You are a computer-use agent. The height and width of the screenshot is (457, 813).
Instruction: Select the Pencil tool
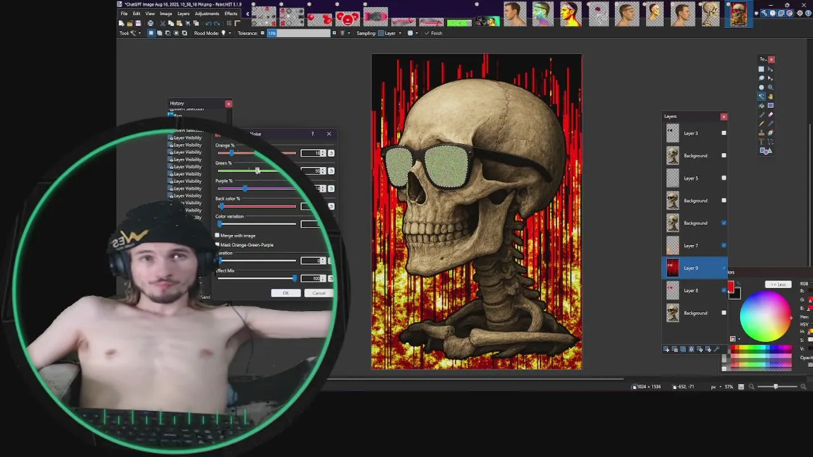coord(762,124)
